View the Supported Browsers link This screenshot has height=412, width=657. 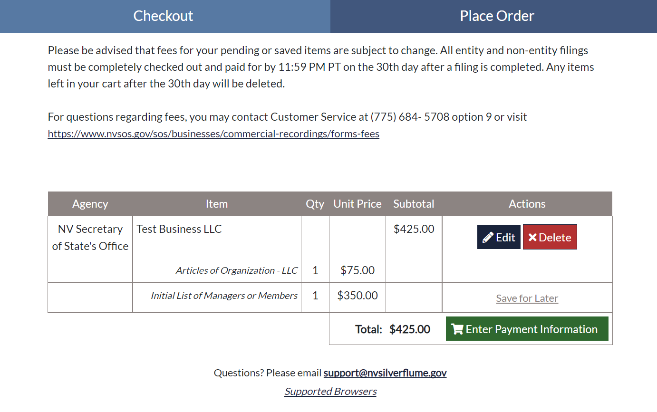click(330, 392)
